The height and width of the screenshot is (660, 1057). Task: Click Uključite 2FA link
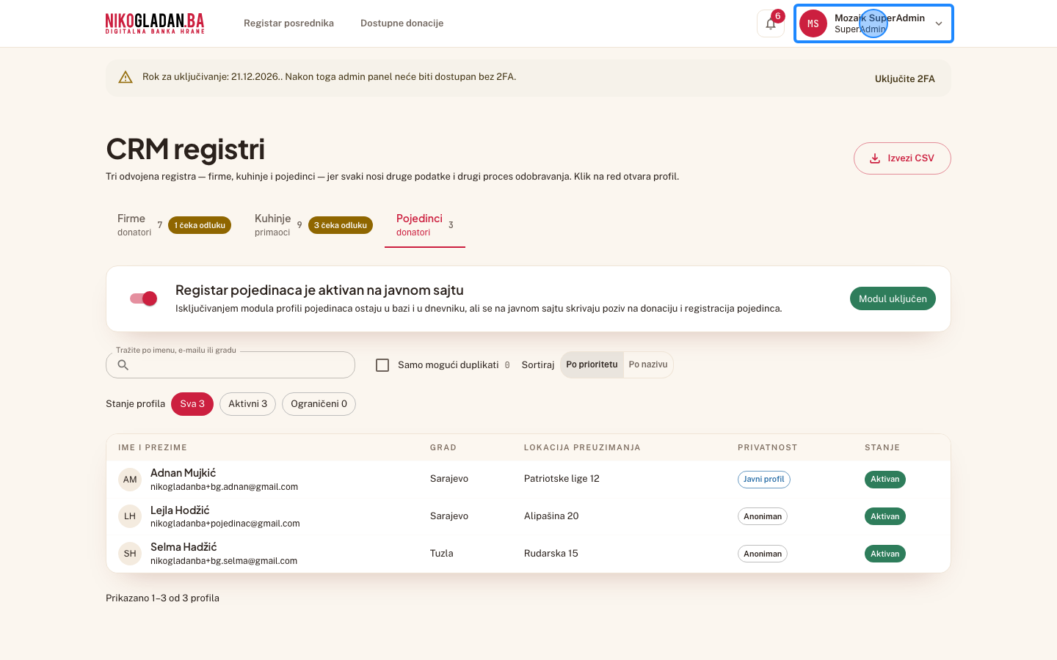(x=905, y=78)
